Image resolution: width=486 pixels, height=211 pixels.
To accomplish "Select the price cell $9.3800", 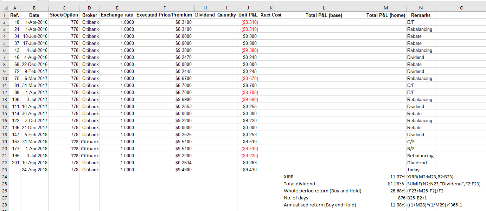I will [x=164, y=50].
